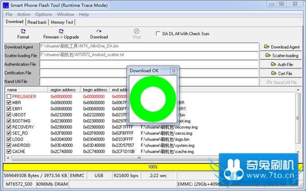This screenshot has width=306, height=191.
Task: Click the Stop toolbar icon
Action: [x=137, y=34]
